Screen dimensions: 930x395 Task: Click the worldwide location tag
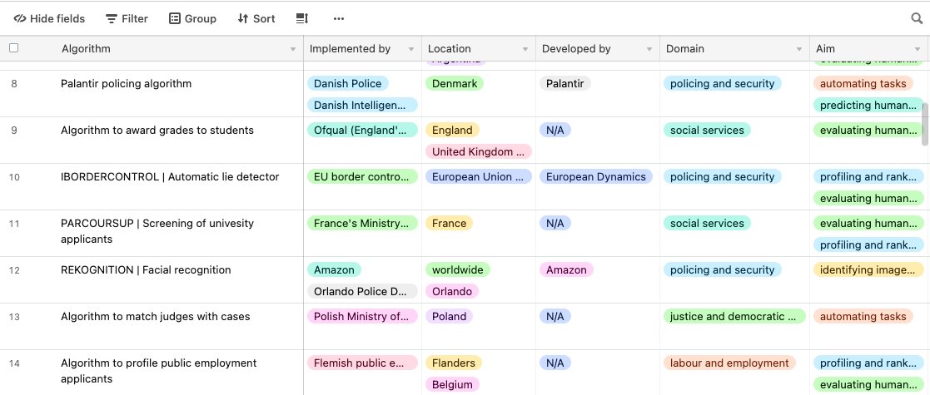click(x=458, y=270)
